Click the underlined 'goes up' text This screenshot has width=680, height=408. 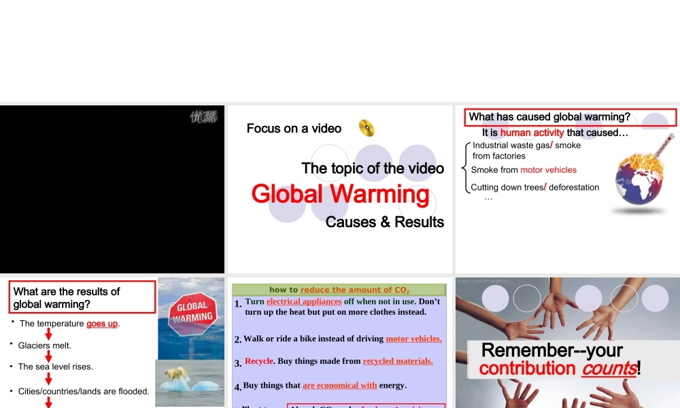coord(102,324)
